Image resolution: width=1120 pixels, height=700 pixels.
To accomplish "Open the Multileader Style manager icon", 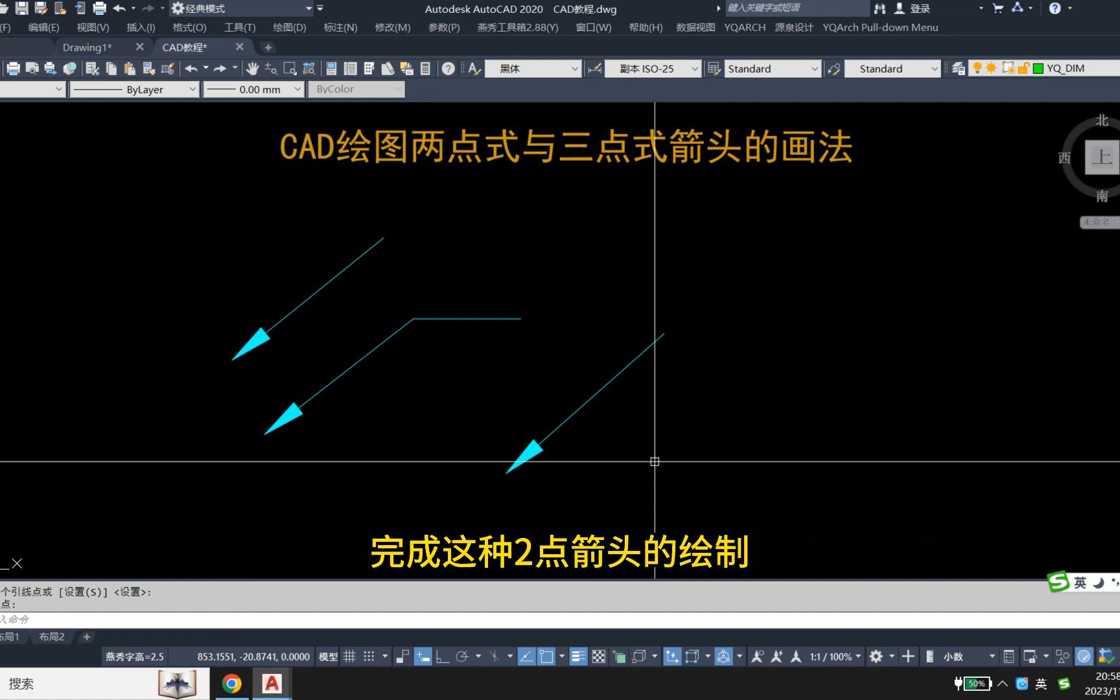I will [x=834, y=69].
